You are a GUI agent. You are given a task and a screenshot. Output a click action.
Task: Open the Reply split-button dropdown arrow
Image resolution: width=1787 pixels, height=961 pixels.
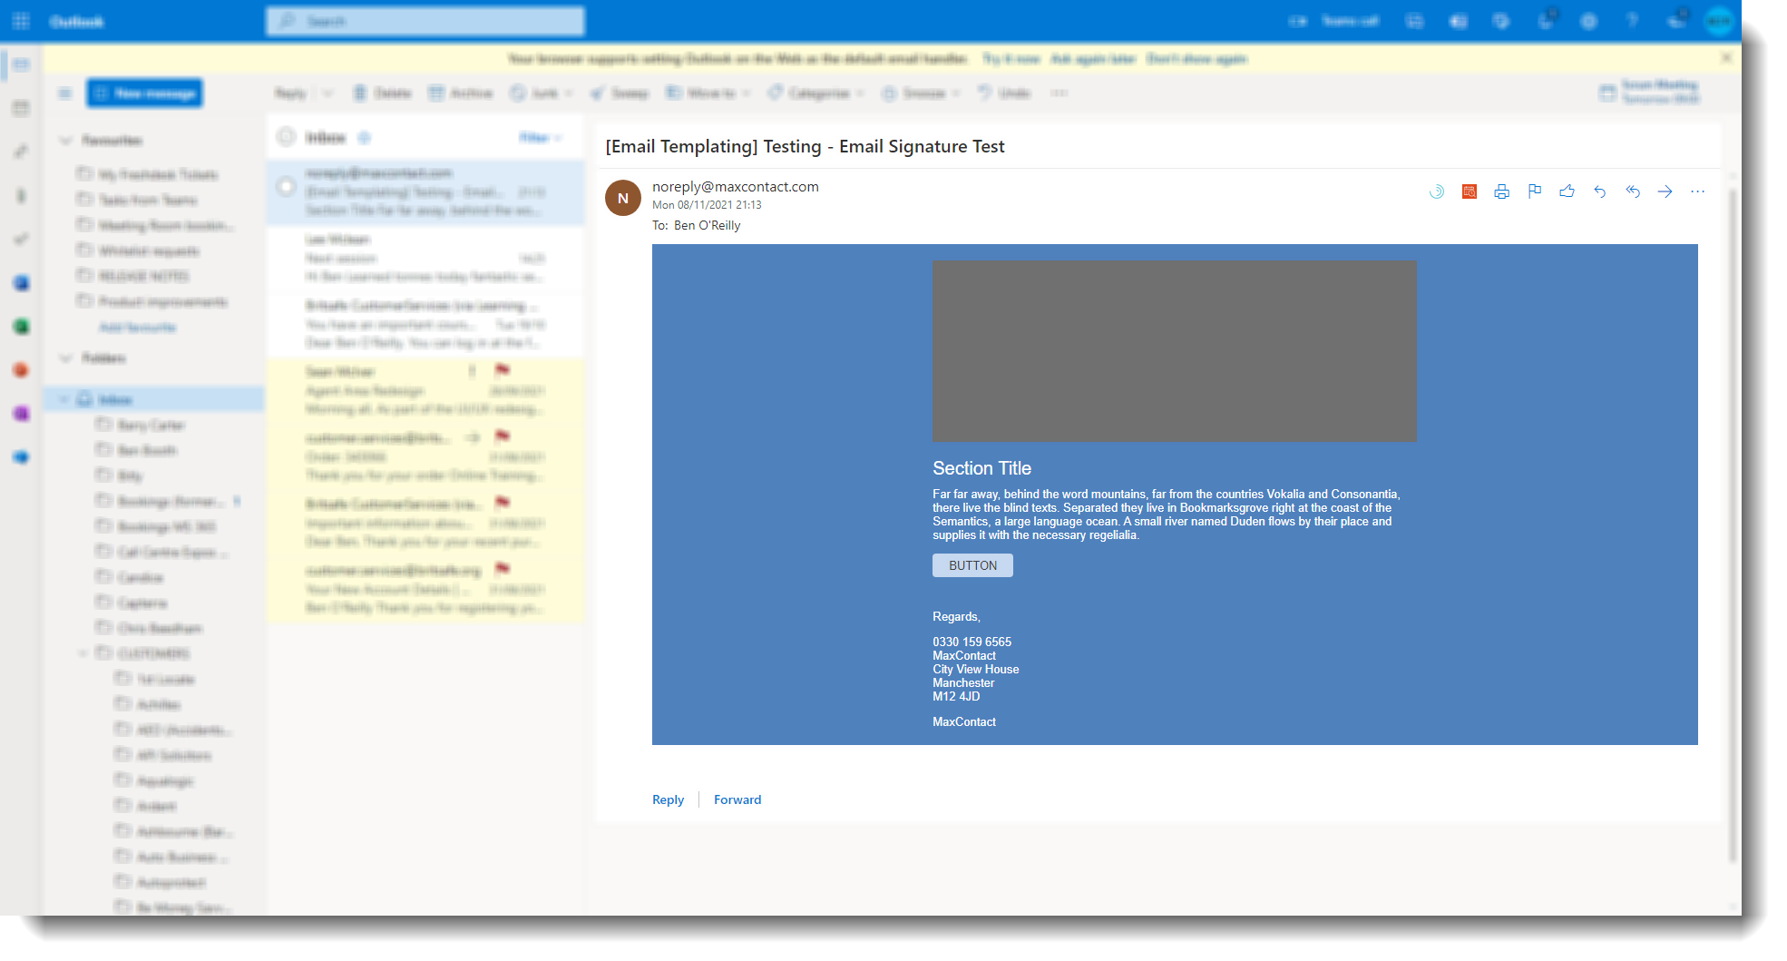point(328,93)
